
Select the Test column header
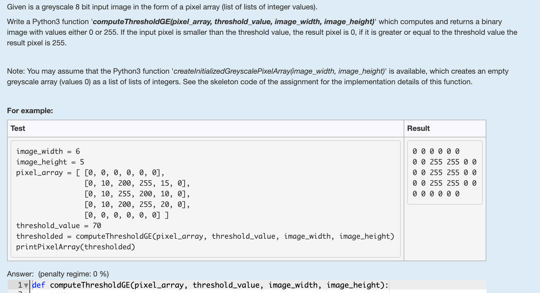pyautogui.click(x=18, y=128)
